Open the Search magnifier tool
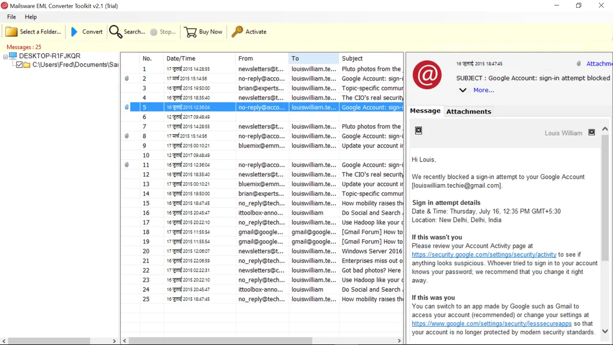The width and height of the screenshot is (613, 345). coord(115,32)
